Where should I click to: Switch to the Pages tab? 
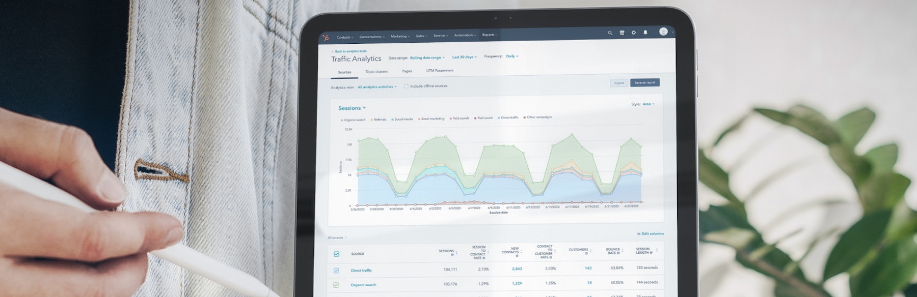[407, 71]
